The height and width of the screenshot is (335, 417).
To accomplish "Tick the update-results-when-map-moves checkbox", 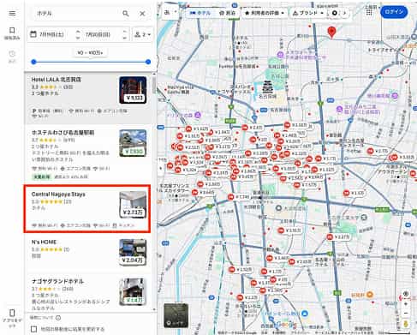I will tap(33, 329).
